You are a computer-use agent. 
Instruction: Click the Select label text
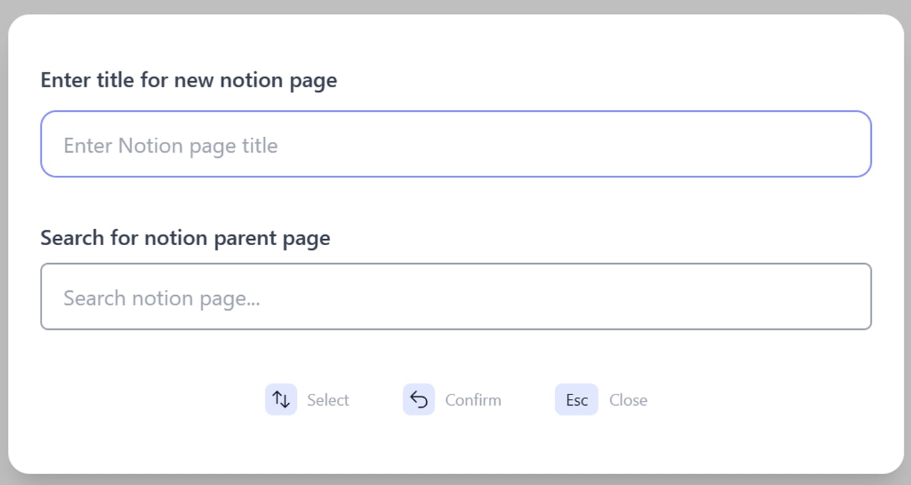(x=328, y=399)
